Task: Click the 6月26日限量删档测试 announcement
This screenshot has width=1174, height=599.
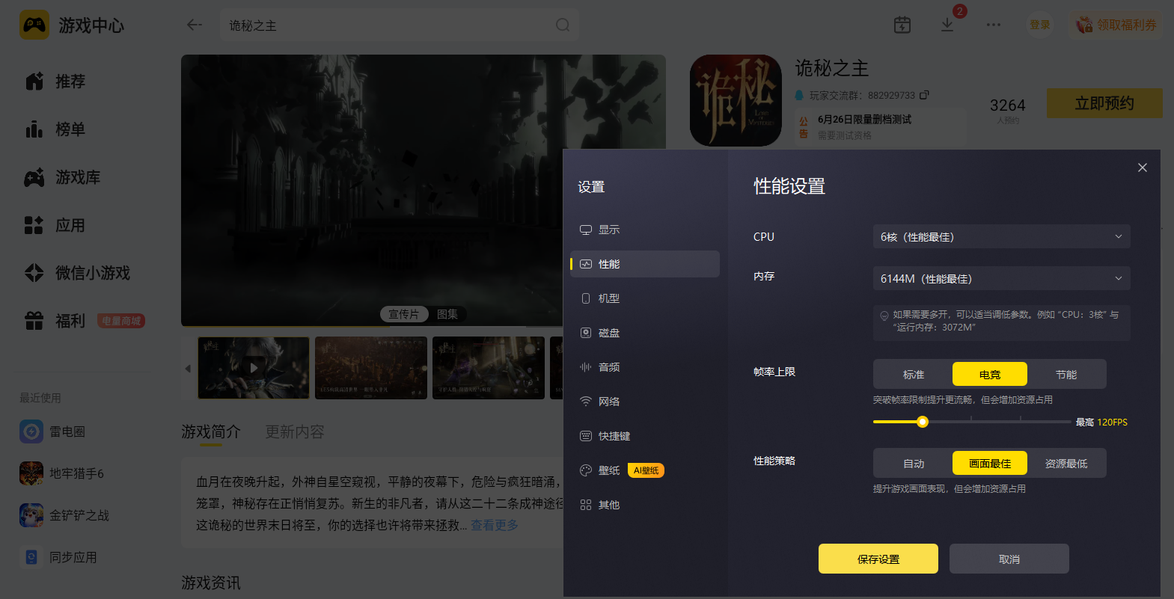Action: 864,120
